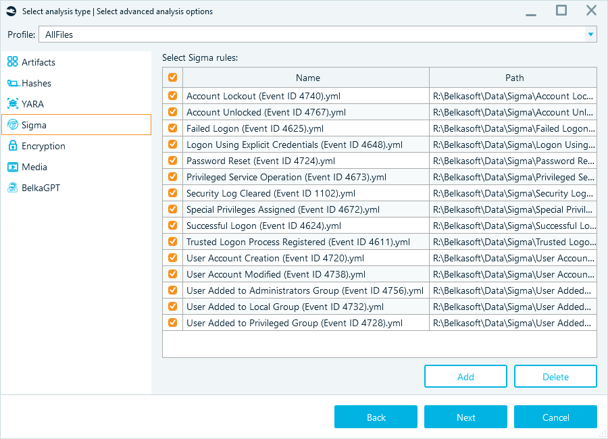Select the Sigma section icon
The image size is (608, 439).
(12, 124)
